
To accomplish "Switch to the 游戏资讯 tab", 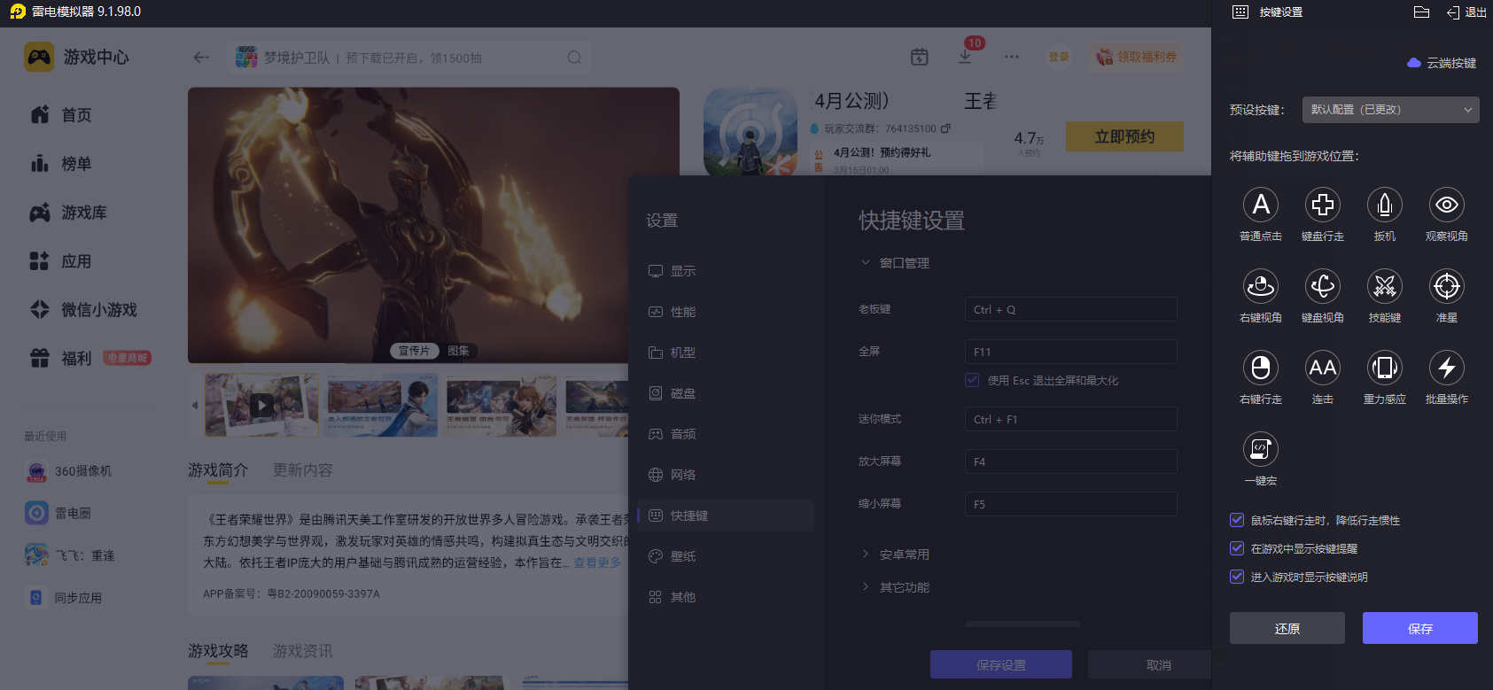I will pos(303,651).
